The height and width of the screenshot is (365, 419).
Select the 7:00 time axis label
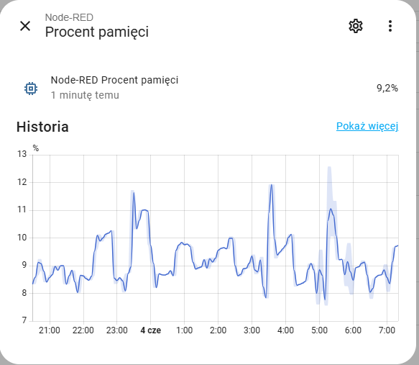click(x=387, y=330)
